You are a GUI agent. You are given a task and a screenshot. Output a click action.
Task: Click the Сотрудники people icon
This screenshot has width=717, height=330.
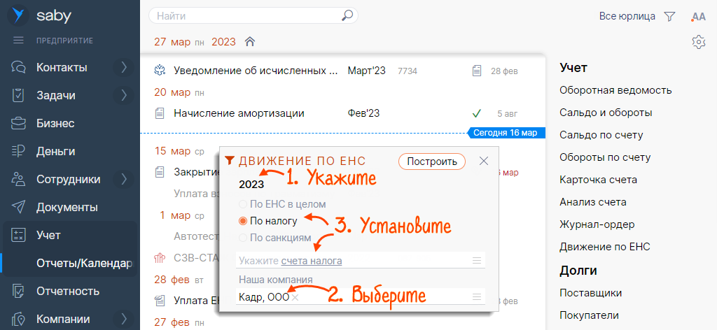click(x=18, y=179)
